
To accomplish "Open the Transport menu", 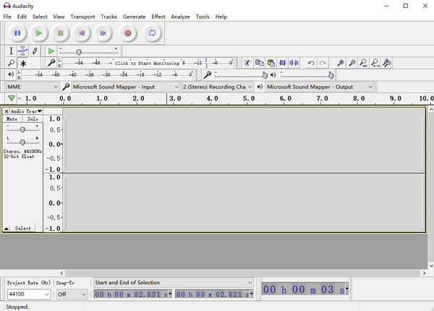I will pos(82,17).
